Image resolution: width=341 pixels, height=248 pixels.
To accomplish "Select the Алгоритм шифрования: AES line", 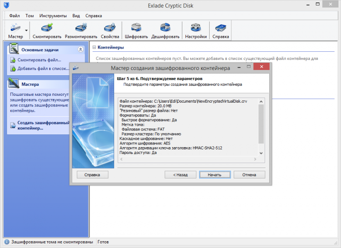I will click(x=145, y=144).
